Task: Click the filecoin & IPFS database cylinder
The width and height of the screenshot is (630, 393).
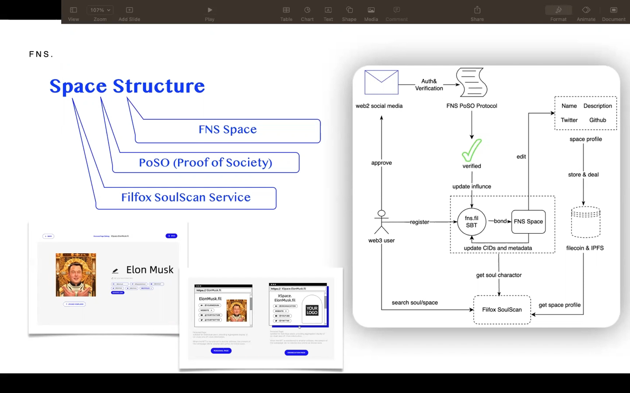Action: [586, 222]
